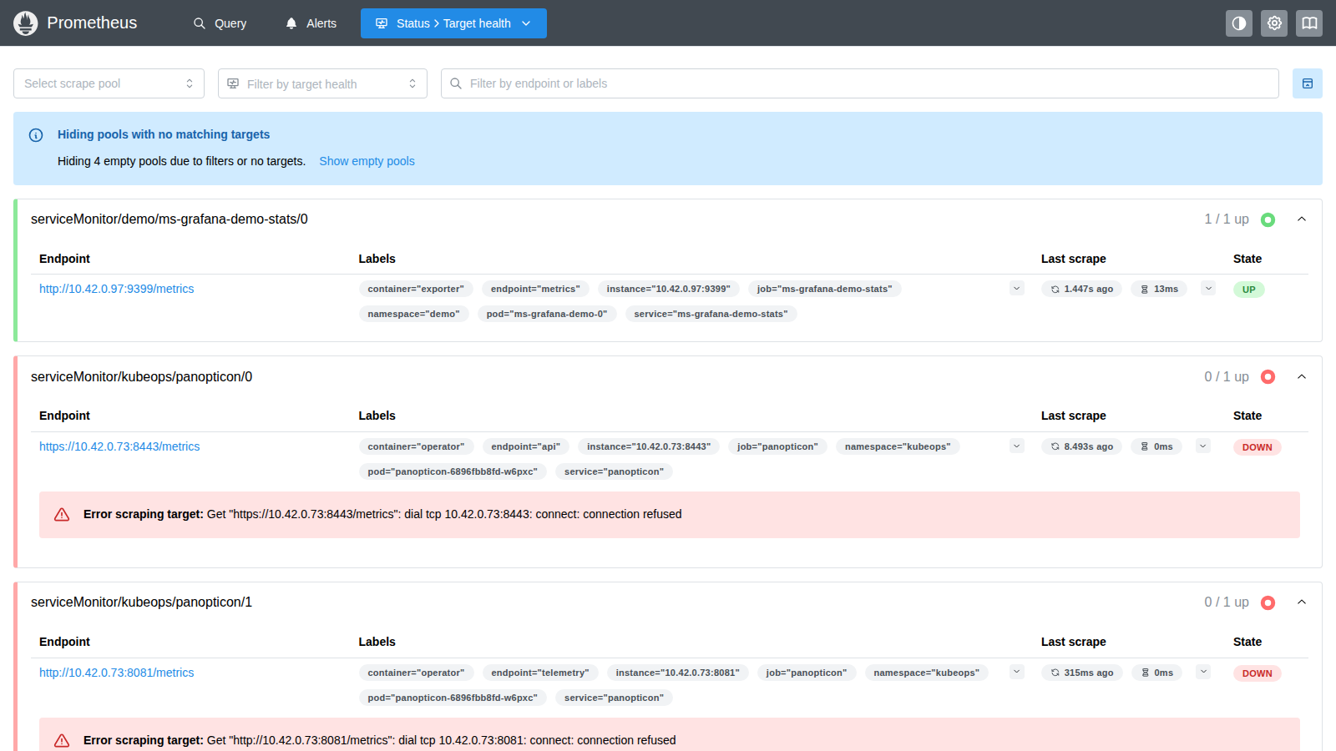This screenshot has height=751, width=1336.
Task: Click the "315ms ago" last scrape badge
Action: pos(1081,673)
